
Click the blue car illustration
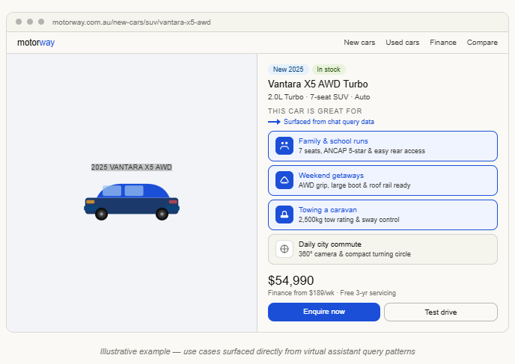click(132, 202)
